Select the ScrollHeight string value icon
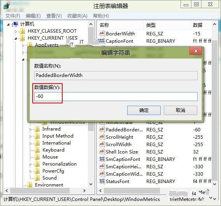This screenshot has height=206, width=221. (102, 137)
